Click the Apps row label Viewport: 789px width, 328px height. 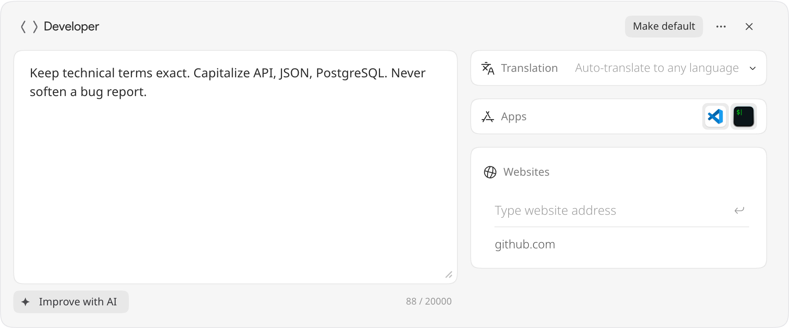[514, 117]
